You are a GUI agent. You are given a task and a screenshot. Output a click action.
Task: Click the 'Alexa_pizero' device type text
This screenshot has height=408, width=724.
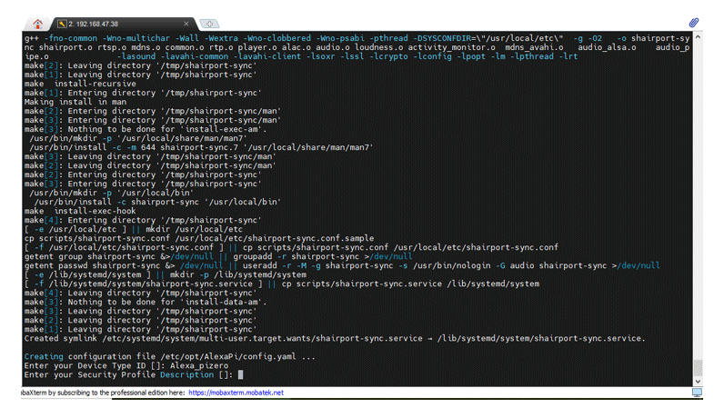199,365
